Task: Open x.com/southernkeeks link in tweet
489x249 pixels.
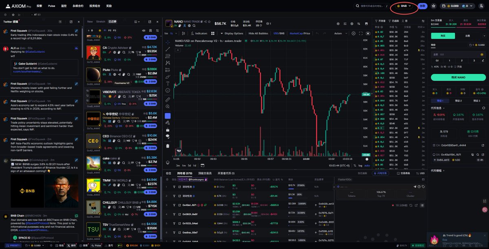Action: tap(27, 71)
